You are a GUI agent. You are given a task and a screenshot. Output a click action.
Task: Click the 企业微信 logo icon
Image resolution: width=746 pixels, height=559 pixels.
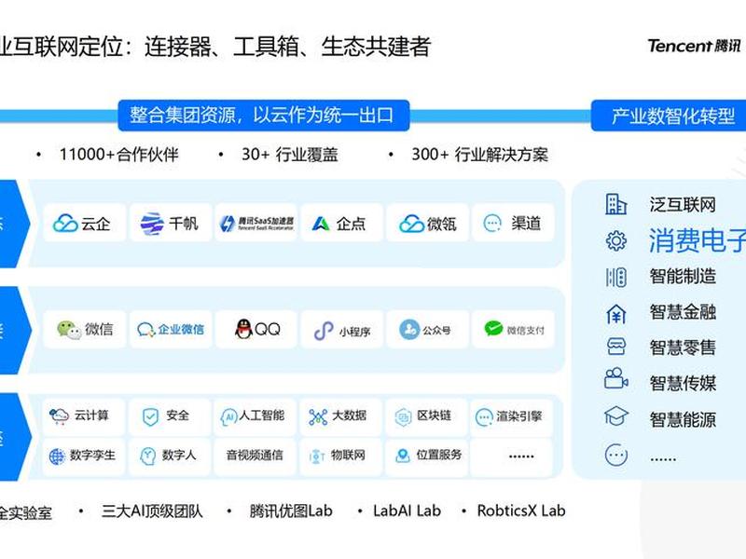pyautogui.click(x=146, y=330)
